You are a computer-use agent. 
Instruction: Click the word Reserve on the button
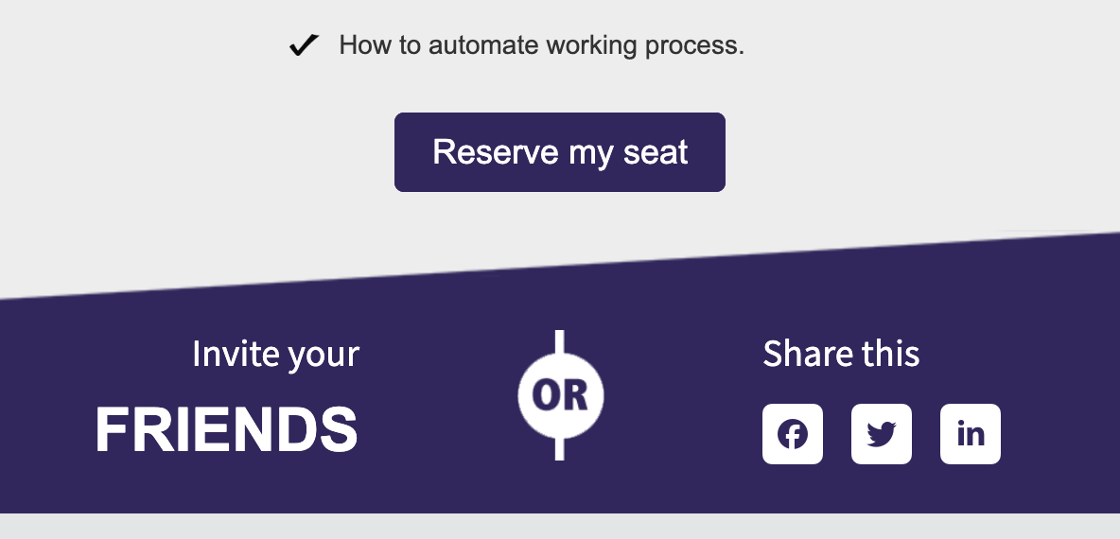[x=496, y=152]
